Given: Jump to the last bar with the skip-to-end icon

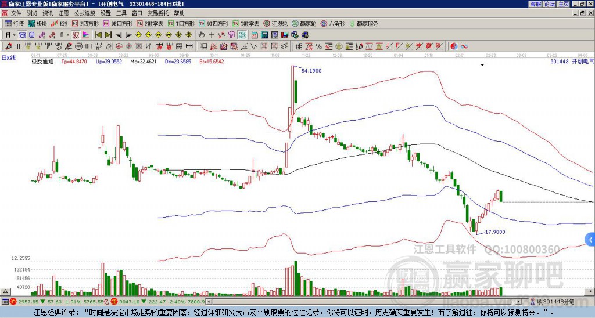Looking at the screenshot, I should (x=108, y=35).
